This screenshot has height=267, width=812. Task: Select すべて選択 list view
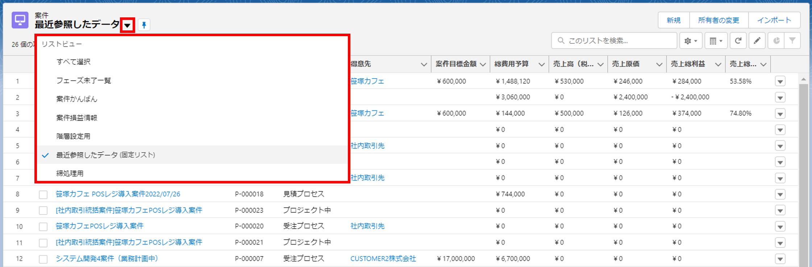(192, 62)
